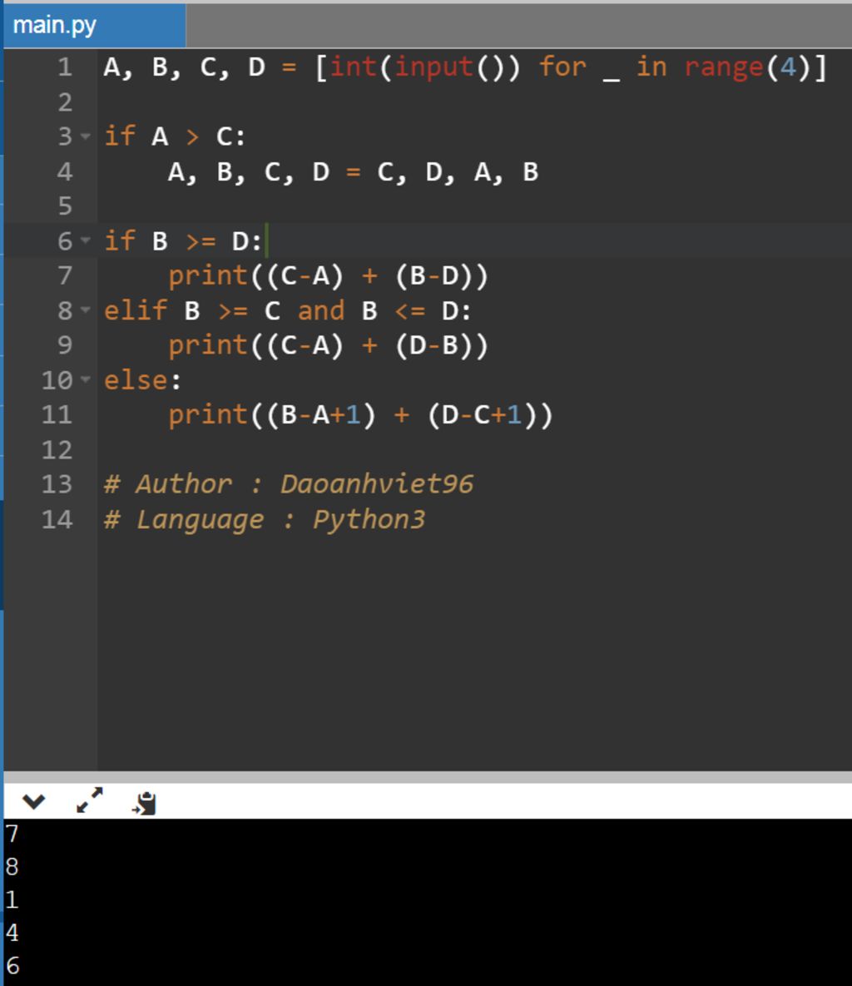Image resolution: width=852 pixels, height=986 pixels.
Task: Click the 'else:' keyword on line 10
Action: (x=142, y=380)
